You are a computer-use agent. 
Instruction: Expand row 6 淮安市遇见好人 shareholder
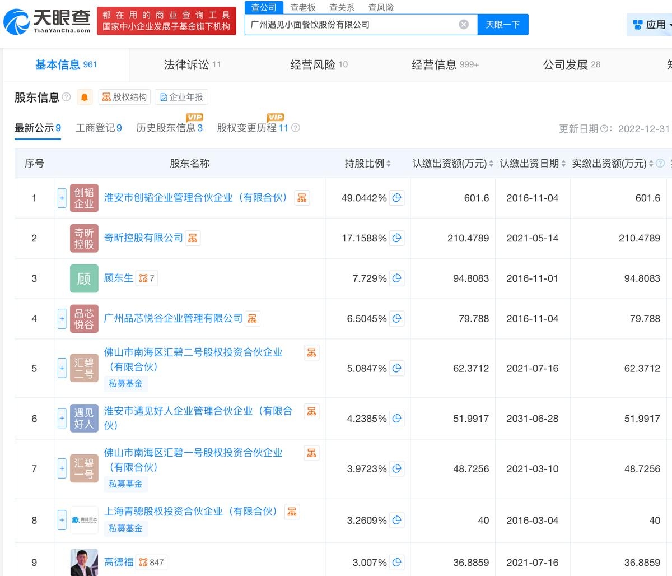[62, 419]
